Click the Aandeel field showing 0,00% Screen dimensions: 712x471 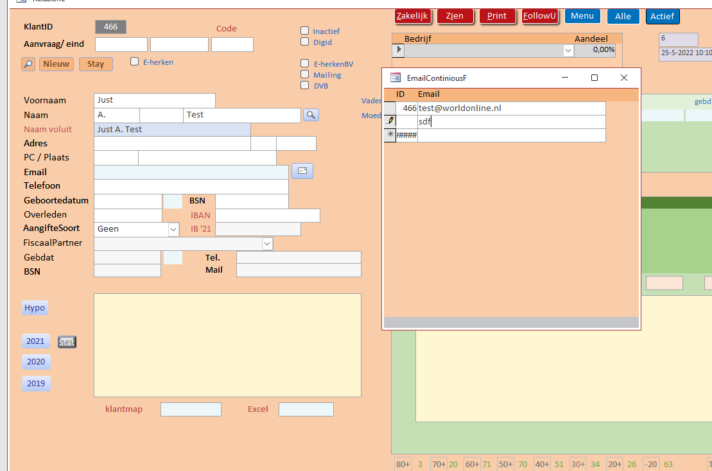tap(595, 50)
